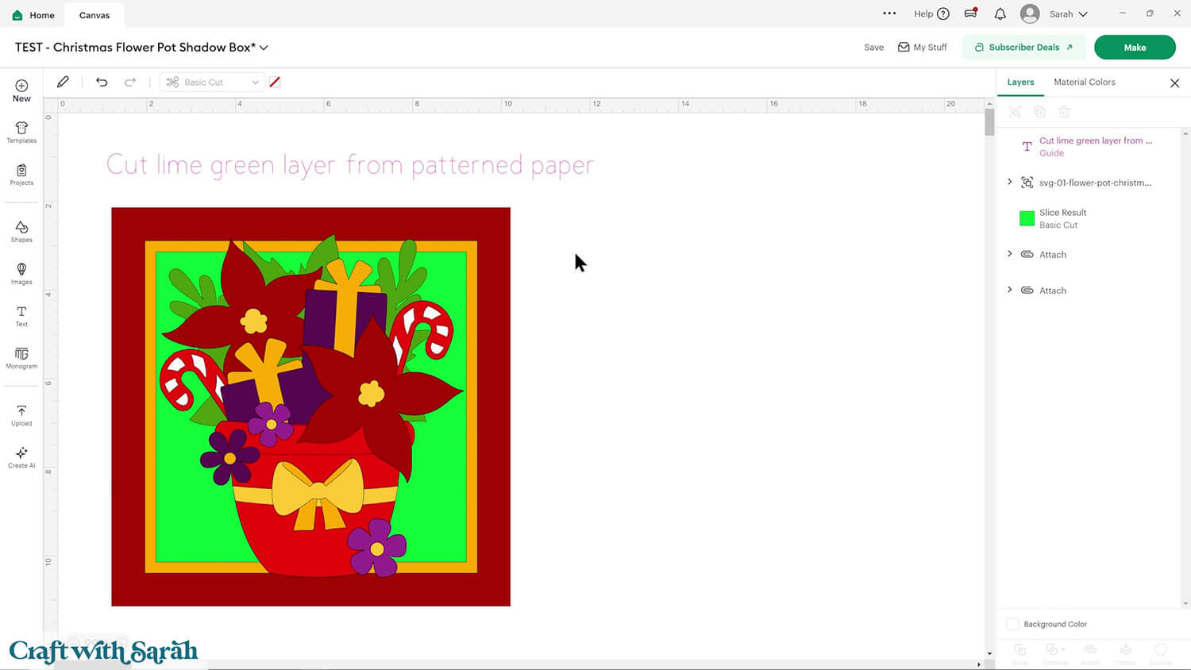This screenshot has width=1191, height=670.
Task: Click the undo arrow
Action: [x=102, y=82]
